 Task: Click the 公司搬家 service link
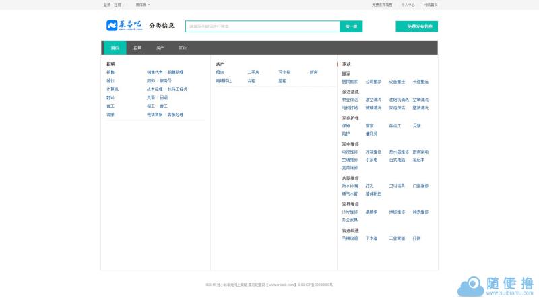tap(373, 82)
